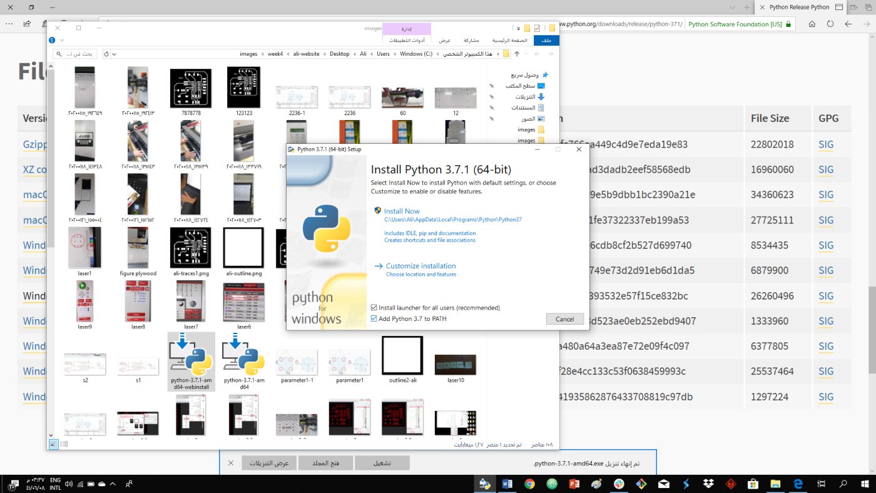Click the SIG link for file size 1297224
The height and width of the screenshot is (493, 876).
(x=826, y=397)
